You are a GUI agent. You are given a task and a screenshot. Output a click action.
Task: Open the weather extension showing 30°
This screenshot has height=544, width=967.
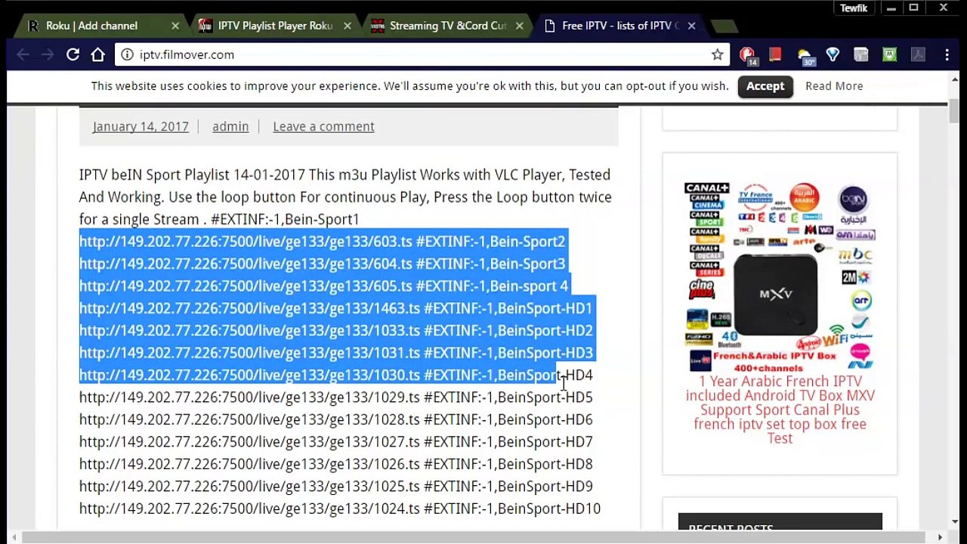click(x=805, y=56)
